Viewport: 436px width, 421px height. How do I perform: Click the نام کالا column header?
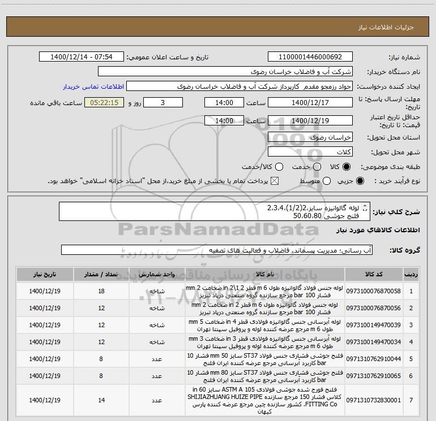tap(265, 274)
